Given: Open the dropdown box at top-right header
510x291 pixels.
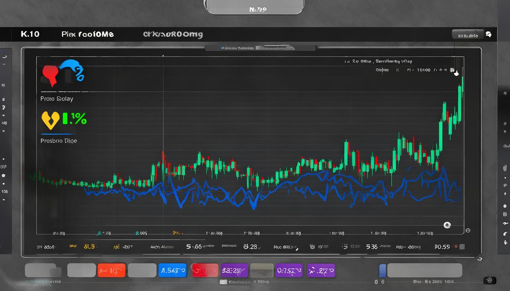Looking at the screenshot, I should tap(468, 35).
